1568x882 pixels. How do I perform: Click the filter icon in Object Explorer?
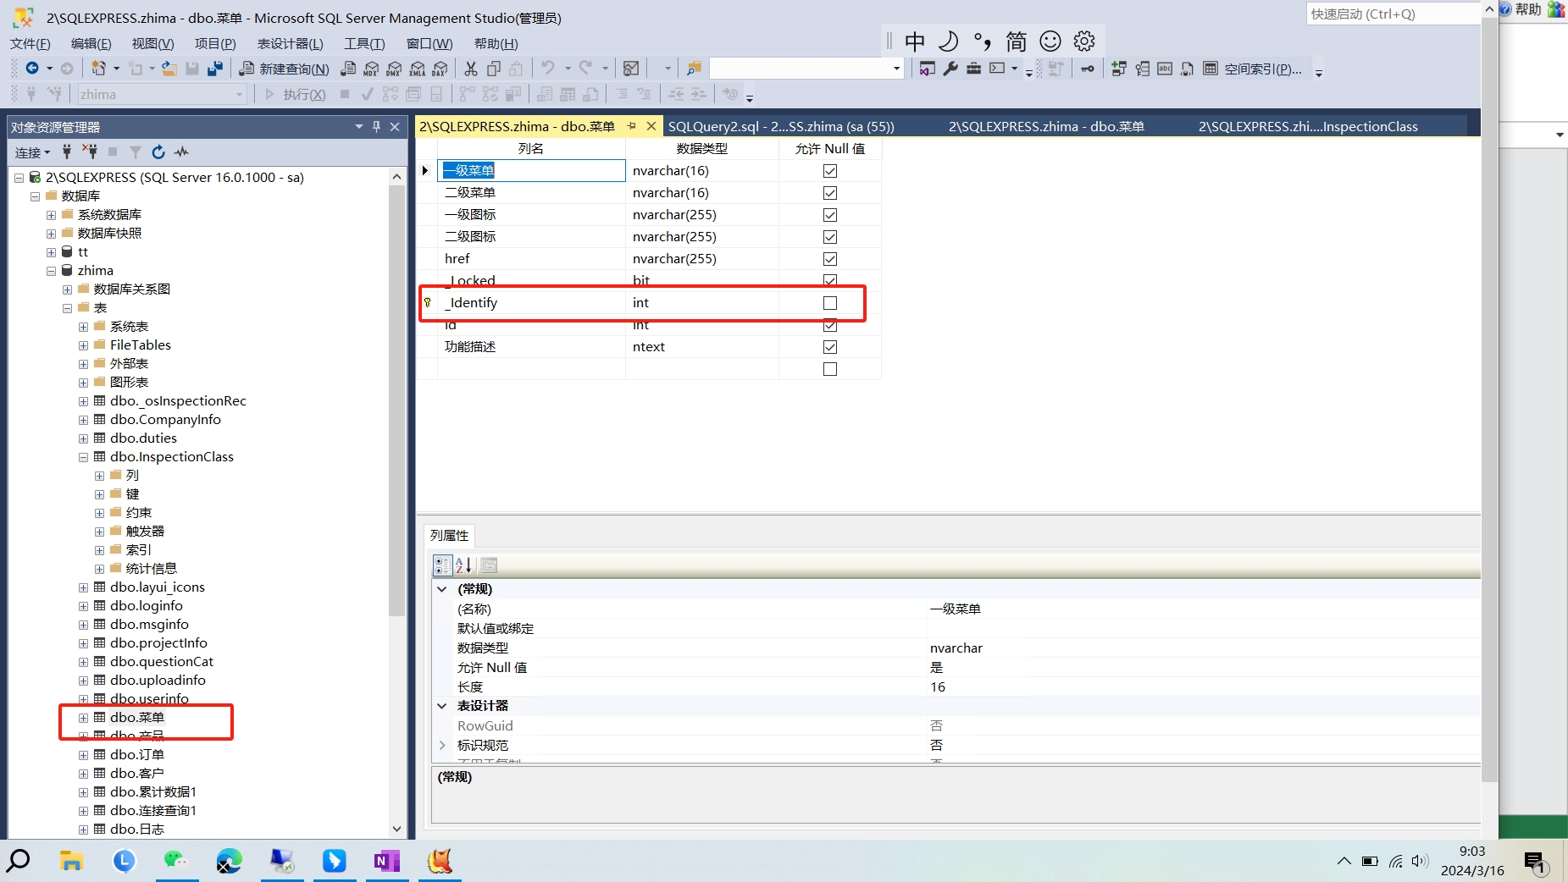[x=136, y=152]
